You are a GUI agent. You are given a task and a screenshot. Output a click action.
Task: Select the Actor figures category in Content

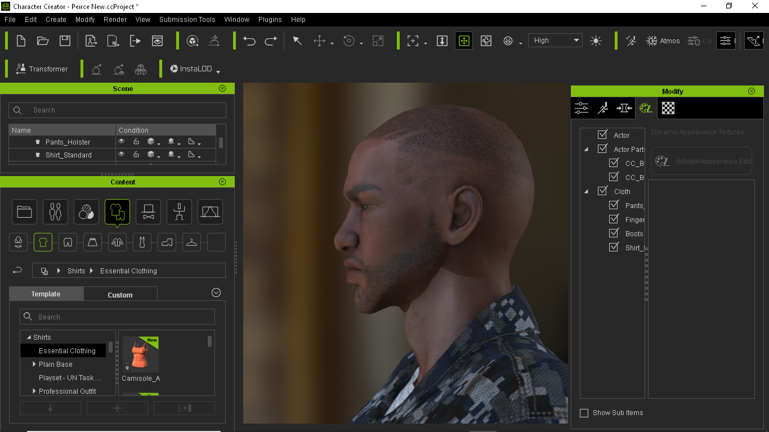coord(55,211)
